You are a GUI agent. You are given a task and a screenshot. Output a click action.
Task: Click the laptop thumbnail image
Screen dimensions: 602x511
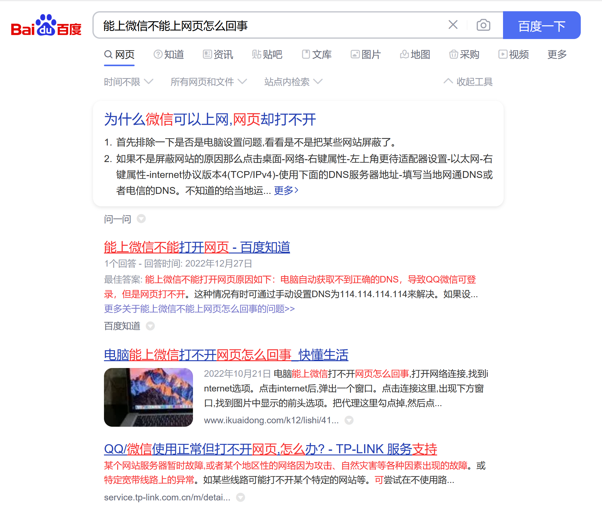pyautogui.click(x=148, y=397)
